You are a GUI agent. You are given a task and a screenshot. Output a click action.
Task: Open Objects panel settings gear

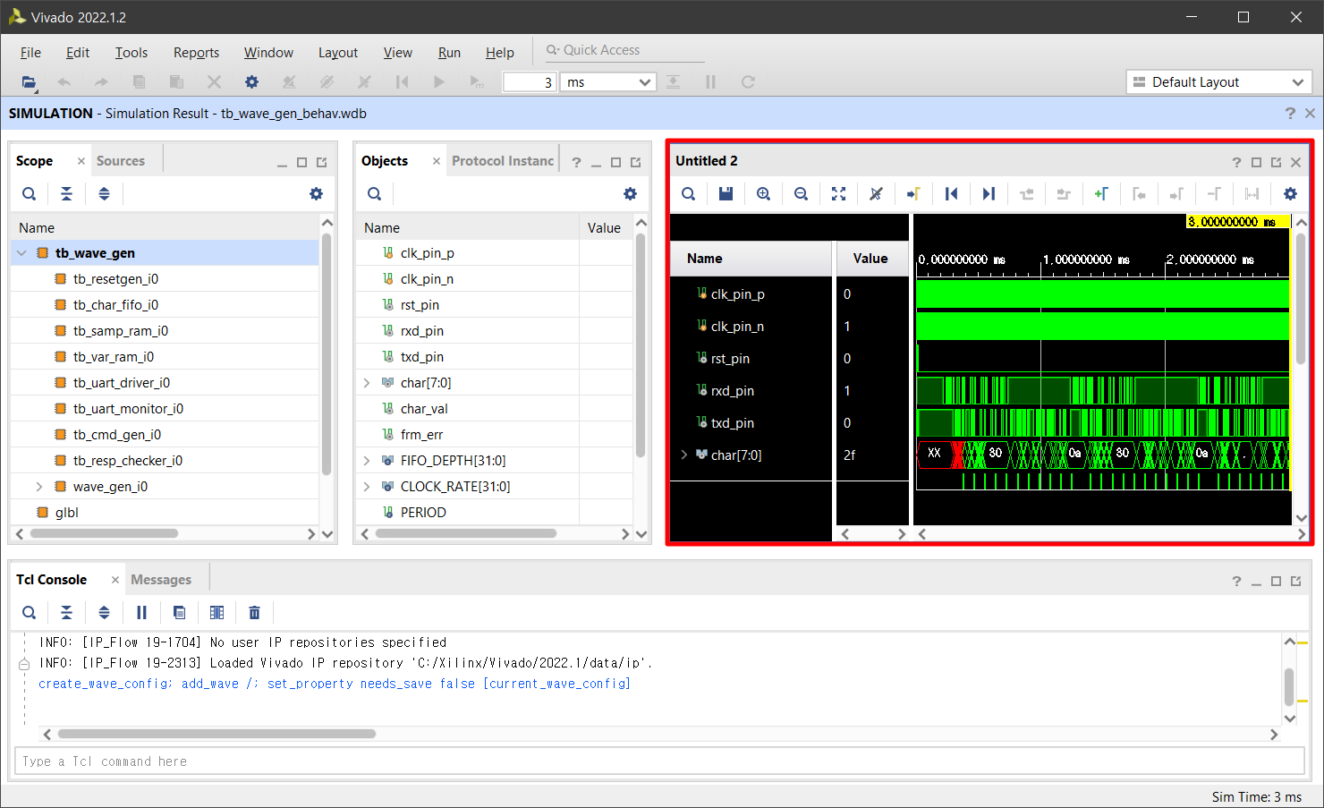click(630, 193)
